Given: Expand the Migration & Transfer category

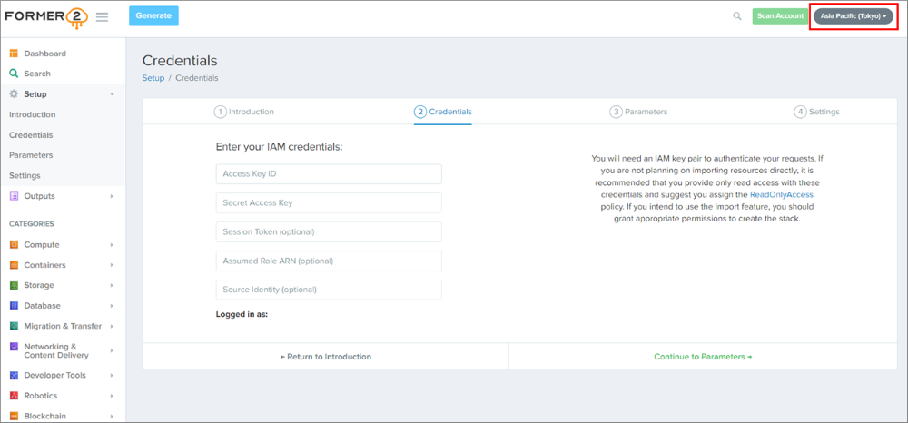Looking at the screenshot, I should pyautogui.click(x=112, y=326).
